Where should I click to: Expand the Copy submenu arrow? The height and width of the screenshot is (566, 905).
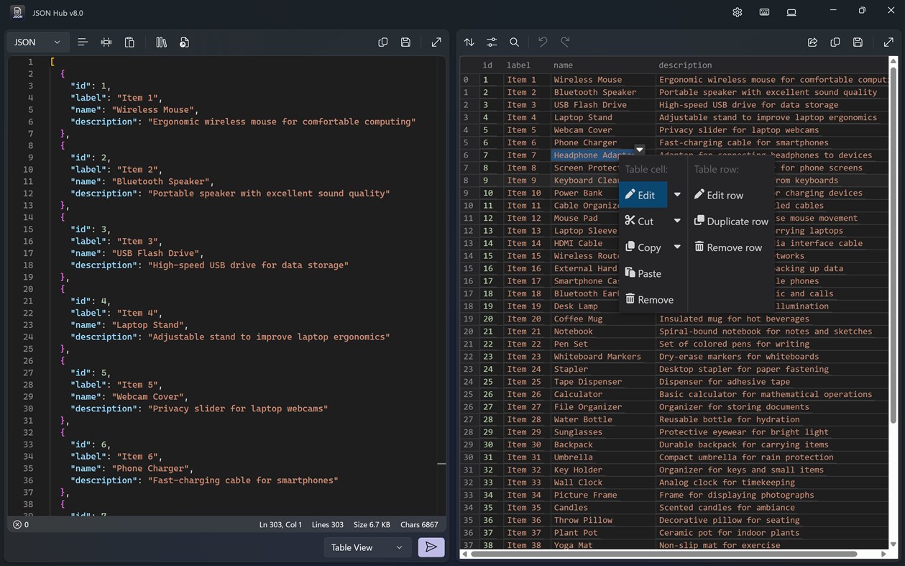click(677, 247)
